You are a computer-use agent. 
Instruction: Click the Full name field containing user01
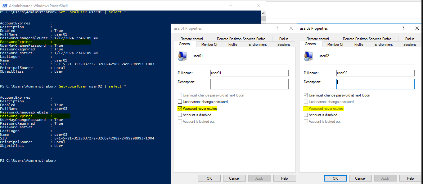pos(250,73)
